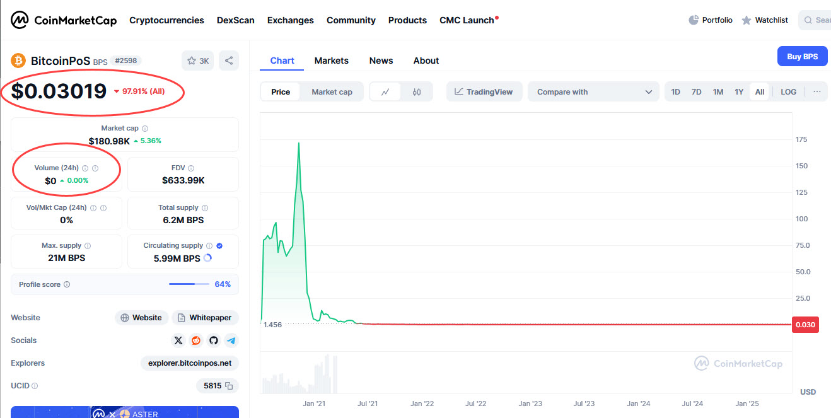Click the BitcoinPoS orange coin logo
Viewport: 831px width, 418px height.
point(18,61)
